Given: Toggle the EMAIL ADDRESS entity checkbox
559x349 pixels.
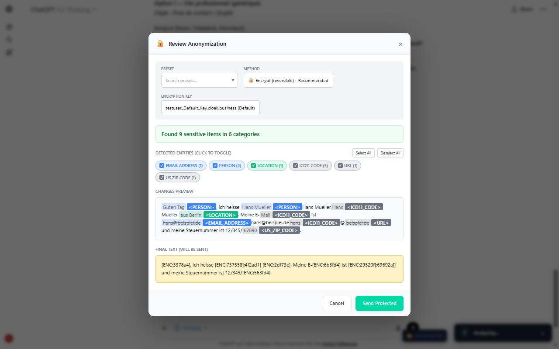Looking at the screenshot, I should tap(162, 166).
